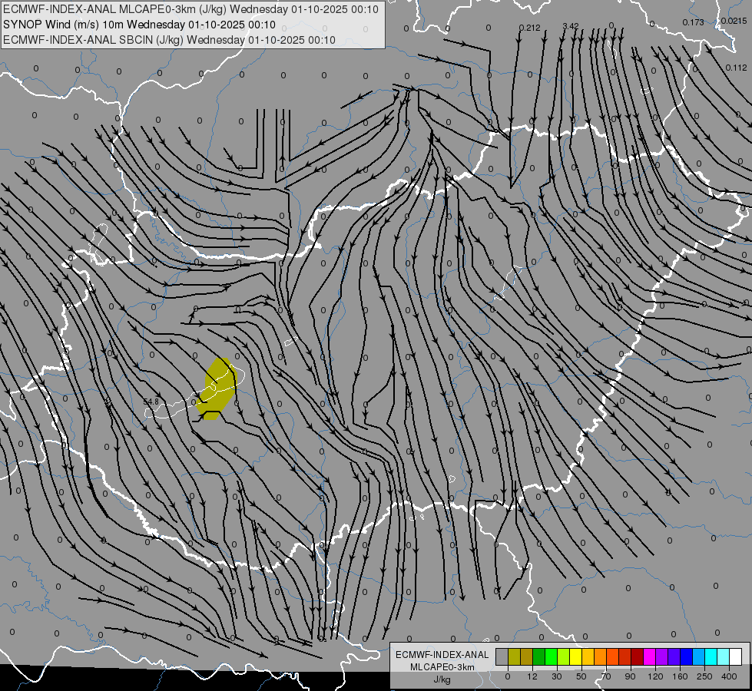Click the legend scale label 30
This screenshot has height=691, width=752.
[x=557, y=676]
